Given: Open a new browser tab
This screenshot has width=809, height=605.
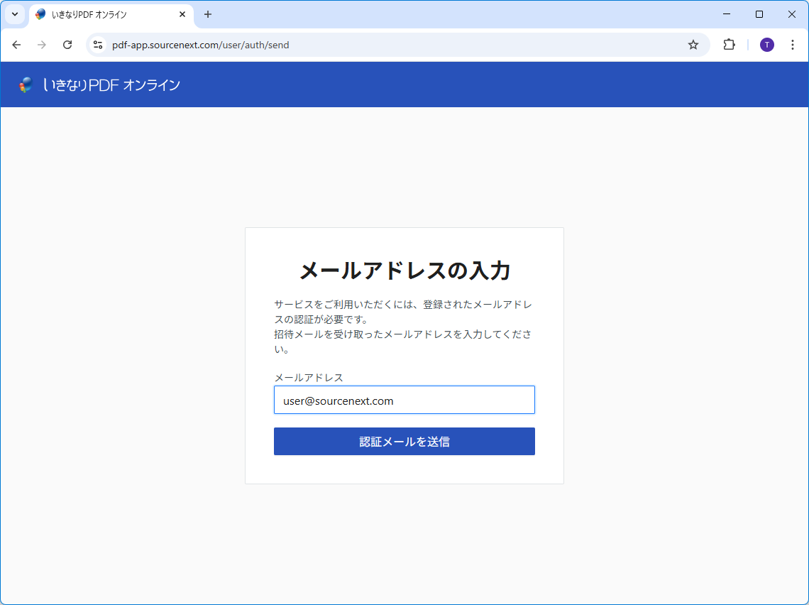Looking at the screenshot, I should click(208, 14).
